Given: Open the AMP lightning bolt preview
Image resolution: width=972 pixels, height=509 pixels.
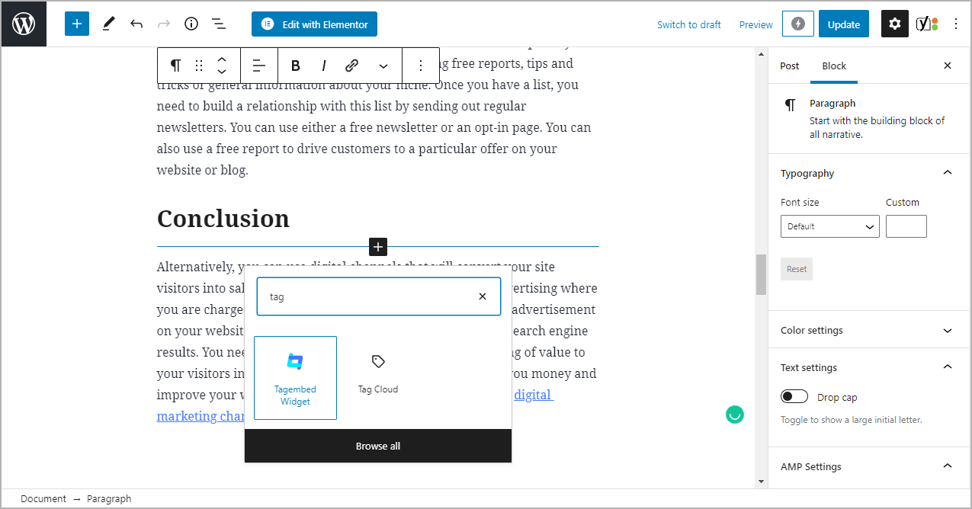Looking at the screenshot, I should (798, 24).
